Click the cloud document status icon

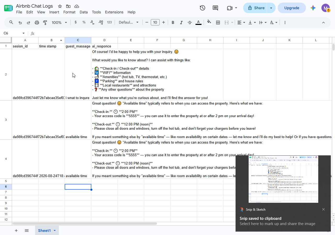coord(77,6)
